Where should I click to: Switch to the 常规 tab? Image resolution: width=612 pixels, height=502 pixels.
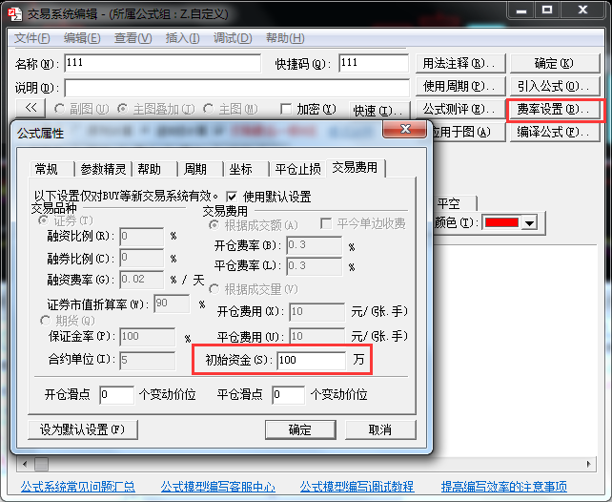[x=51, y=169]
